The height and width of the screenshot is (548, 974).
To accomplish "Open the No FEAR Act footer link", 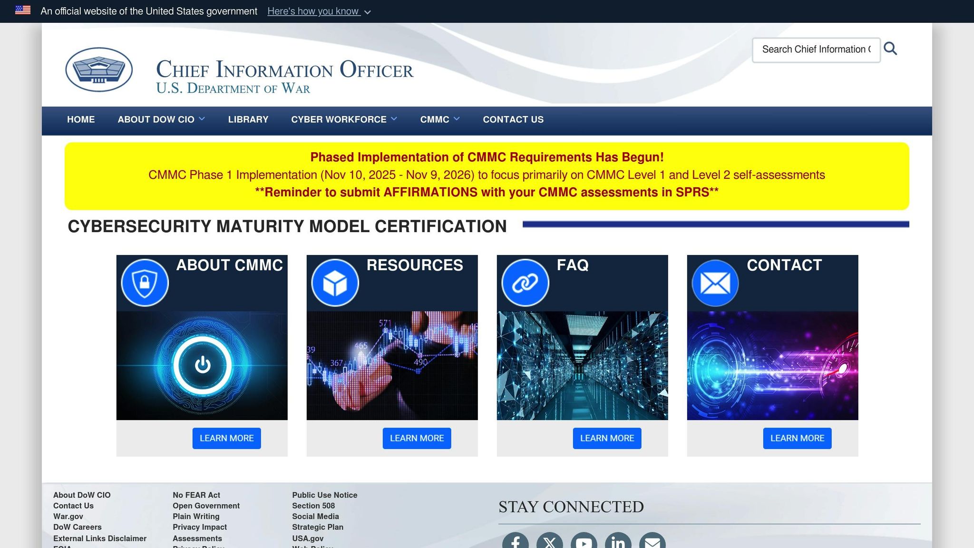I will pos(196,495).
